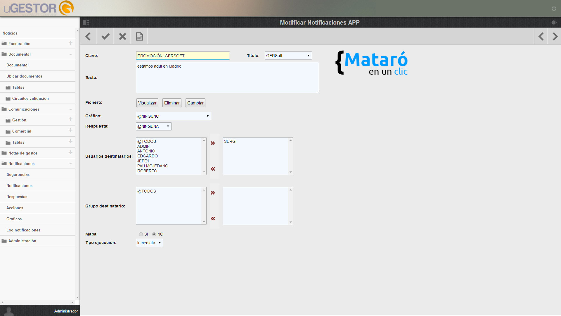Click scrollbar down arrow of users list
561x316 pixels.
click(204, 172)
